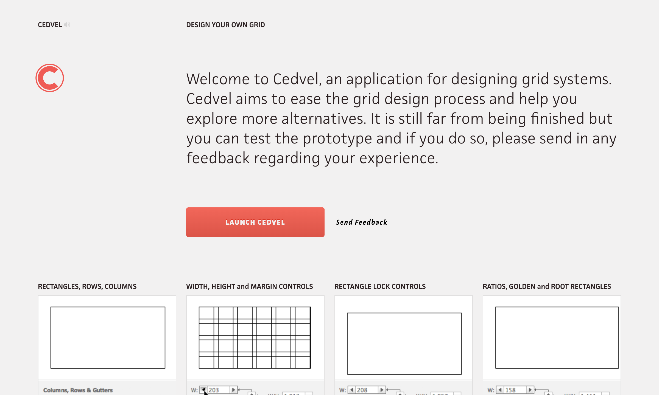Image resolution: width=659 pixels, height=395 pixels.
Task: Increase the width value 208 with right arrow
Action: click(x=382, y=390)
